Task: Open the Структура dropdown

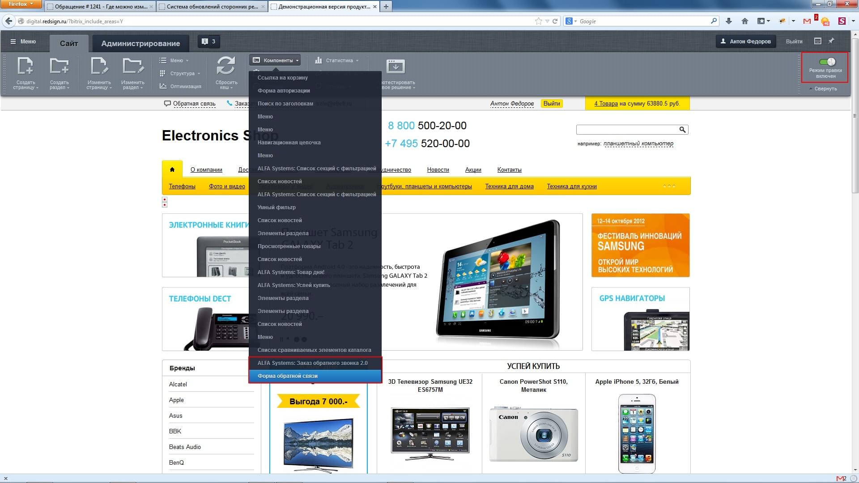Action: (x=180, y=73)
